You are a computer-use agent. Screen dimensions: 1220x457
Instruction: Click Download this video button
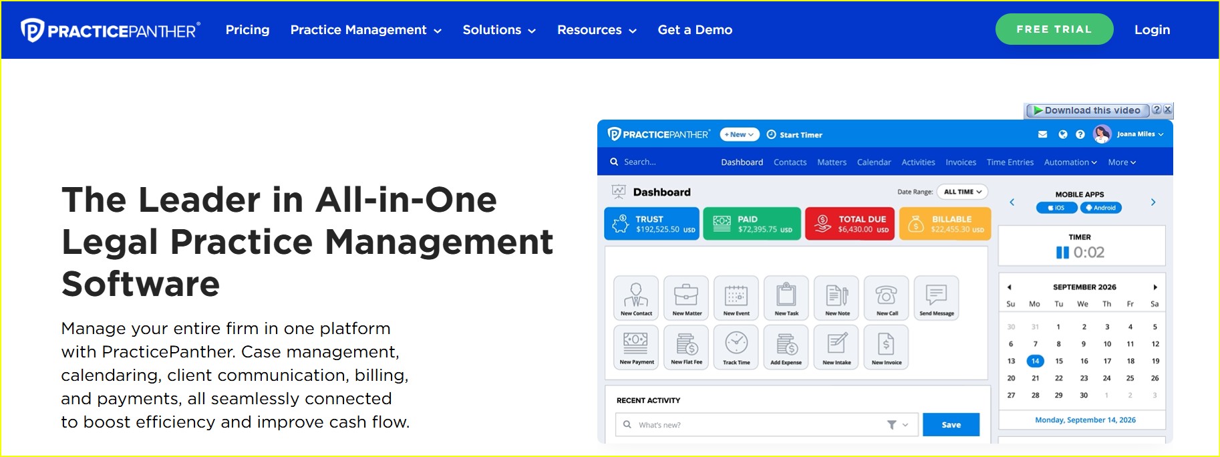click(1087, 110)
